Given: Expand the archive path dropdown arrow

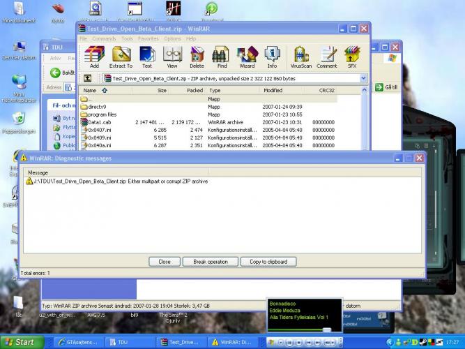Looking at the screenshot, I should (x=364, y=79).
